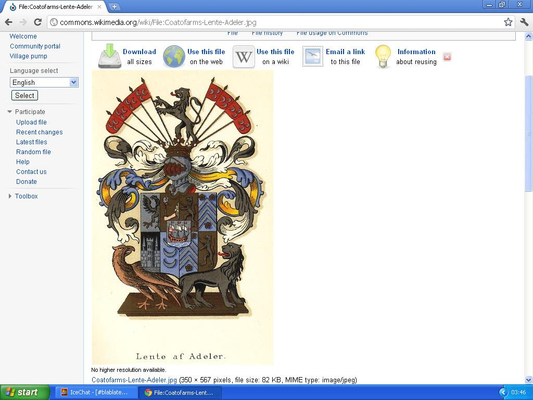Bookmark the page with the star icon

point(508,22)
